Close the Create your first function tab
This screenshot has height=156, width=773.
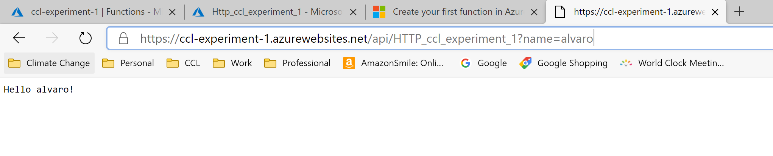(x=534, y=12)
